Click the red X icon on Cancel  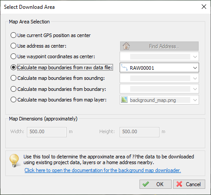(179, 184)
